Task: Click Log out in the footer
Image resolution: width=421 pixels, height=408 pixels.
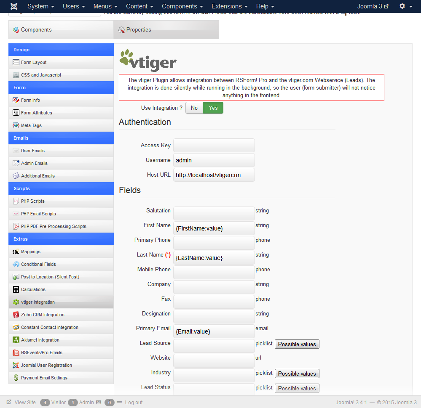Action: (134, 403)
